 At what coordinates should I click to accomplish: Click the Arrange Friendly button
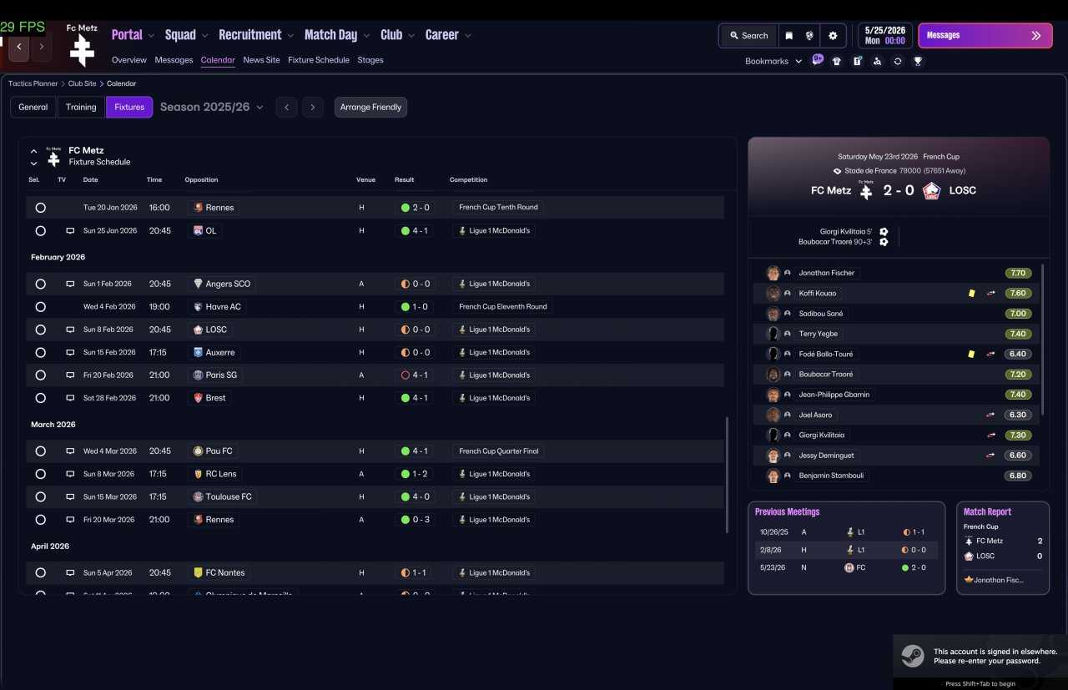tap(370, 107)
